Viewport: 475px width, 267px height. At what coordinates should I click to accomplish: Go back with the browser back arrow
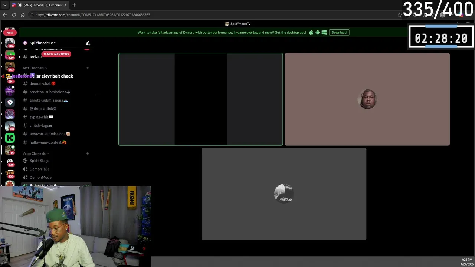pos(5,15)
